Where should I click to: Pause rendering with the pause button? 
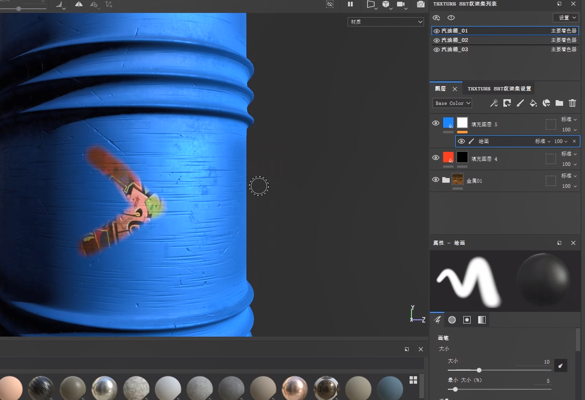coord(350,5)
